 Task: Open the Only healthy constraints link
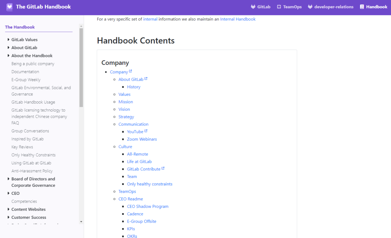(x=150, y=184)
